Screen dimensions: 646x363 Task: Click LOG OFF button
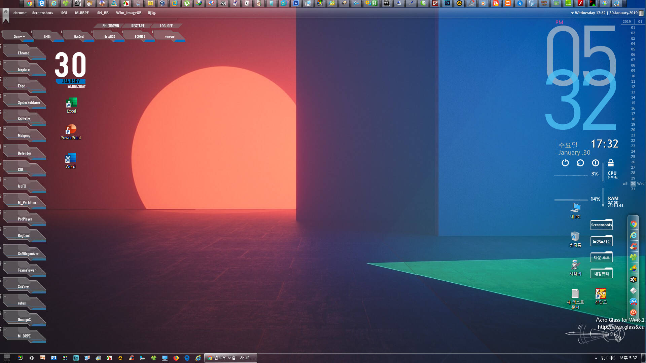(166, 26)
